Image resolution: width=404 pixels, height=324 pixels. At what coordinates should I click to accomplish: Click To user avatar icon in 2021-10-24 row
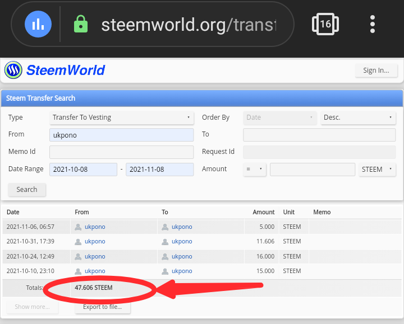165,256
